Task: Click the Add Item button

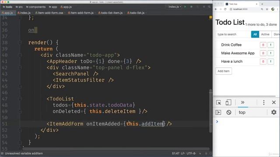Action: click(x=224, y=71)
